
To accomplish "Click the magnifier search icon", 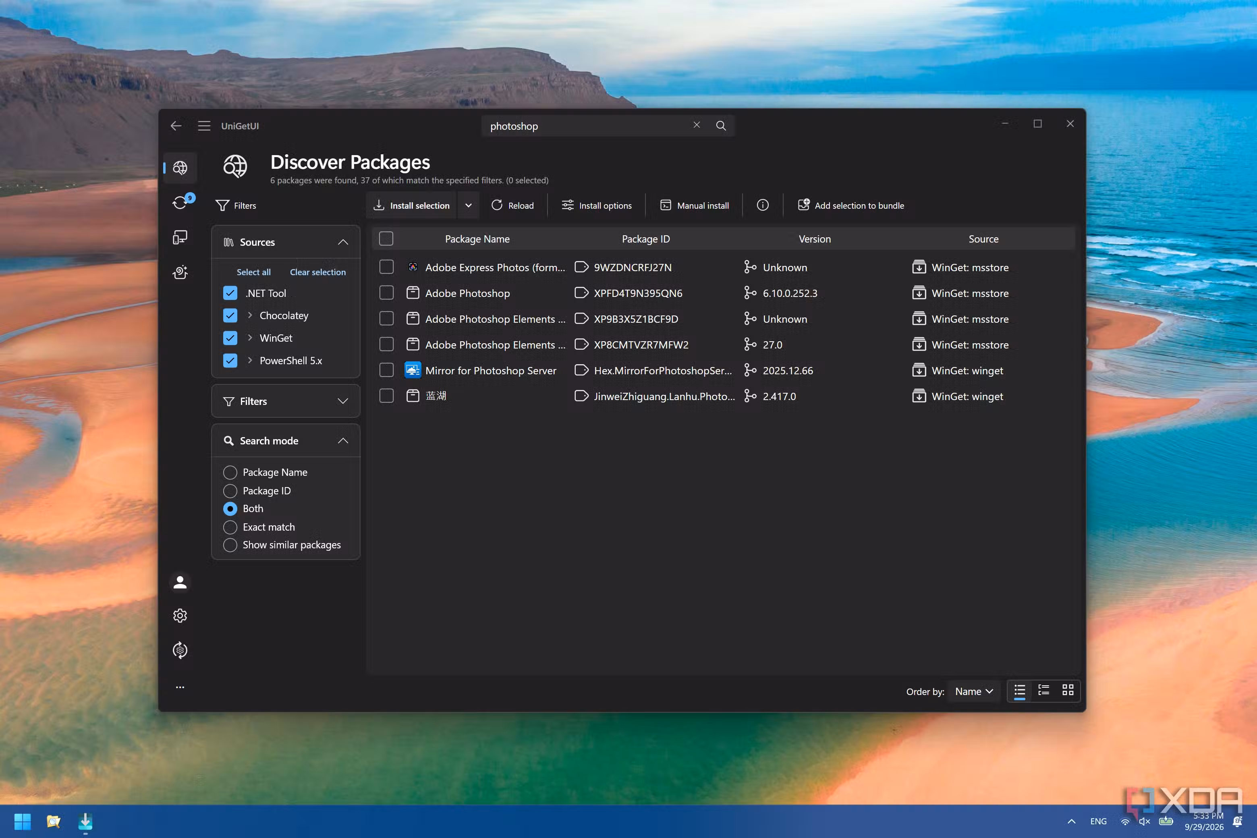I will point(721,126).
